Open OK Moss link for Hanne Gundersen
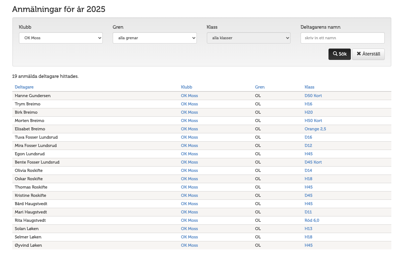 tap(189, 96)
